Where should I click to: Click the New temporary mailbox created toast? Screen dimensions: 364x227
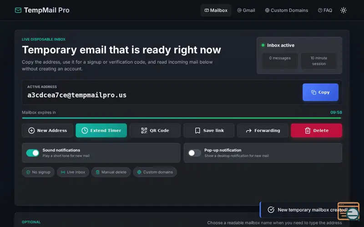304,210
